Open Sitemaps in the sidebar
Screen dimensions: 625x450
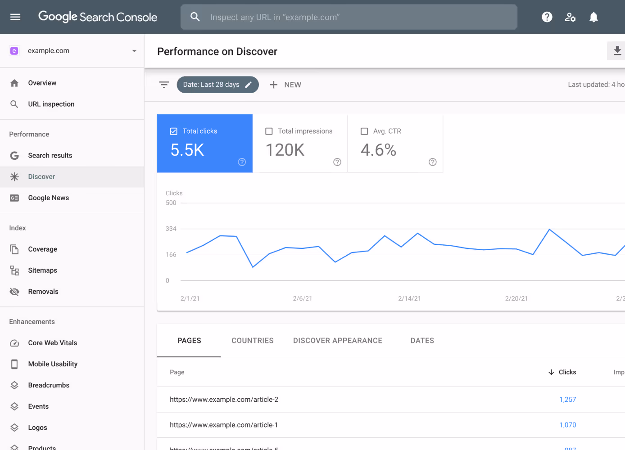(x=72, y=270)
